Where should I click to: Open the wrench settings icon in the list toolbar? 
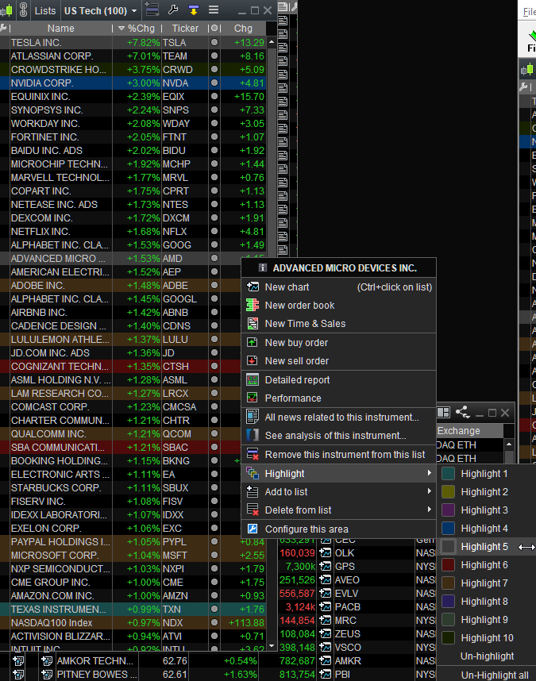[x=173, y=10]
